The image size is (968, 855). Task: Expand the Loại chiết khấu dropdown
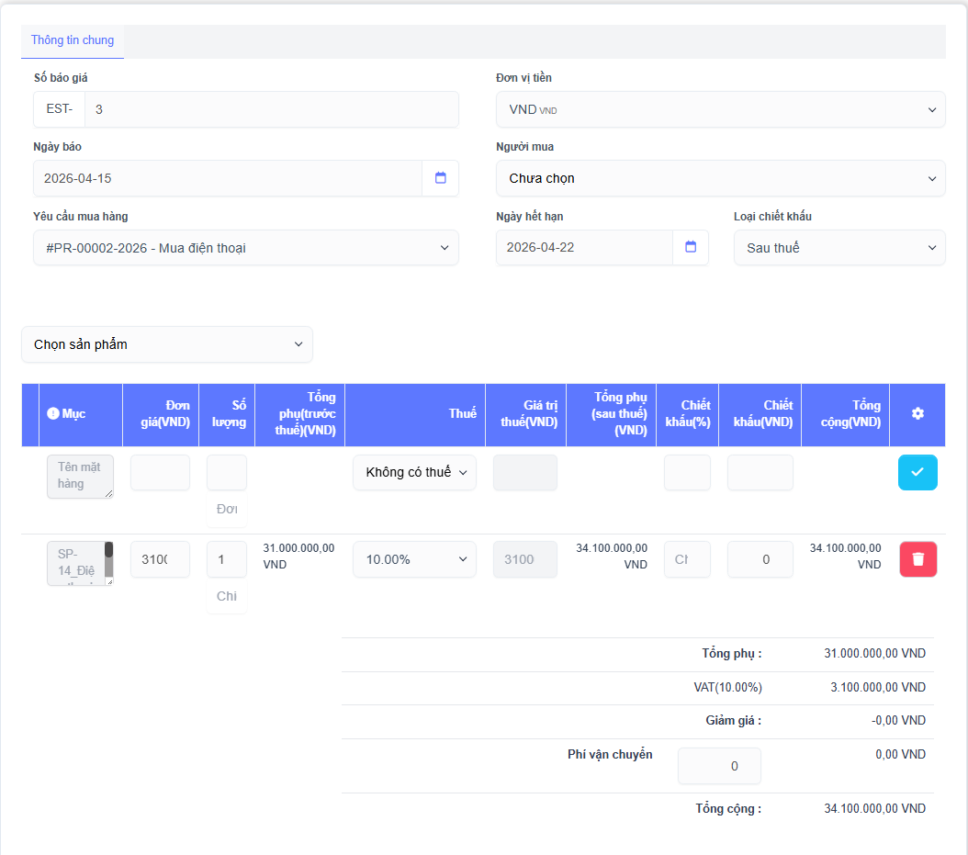[839, 248]
